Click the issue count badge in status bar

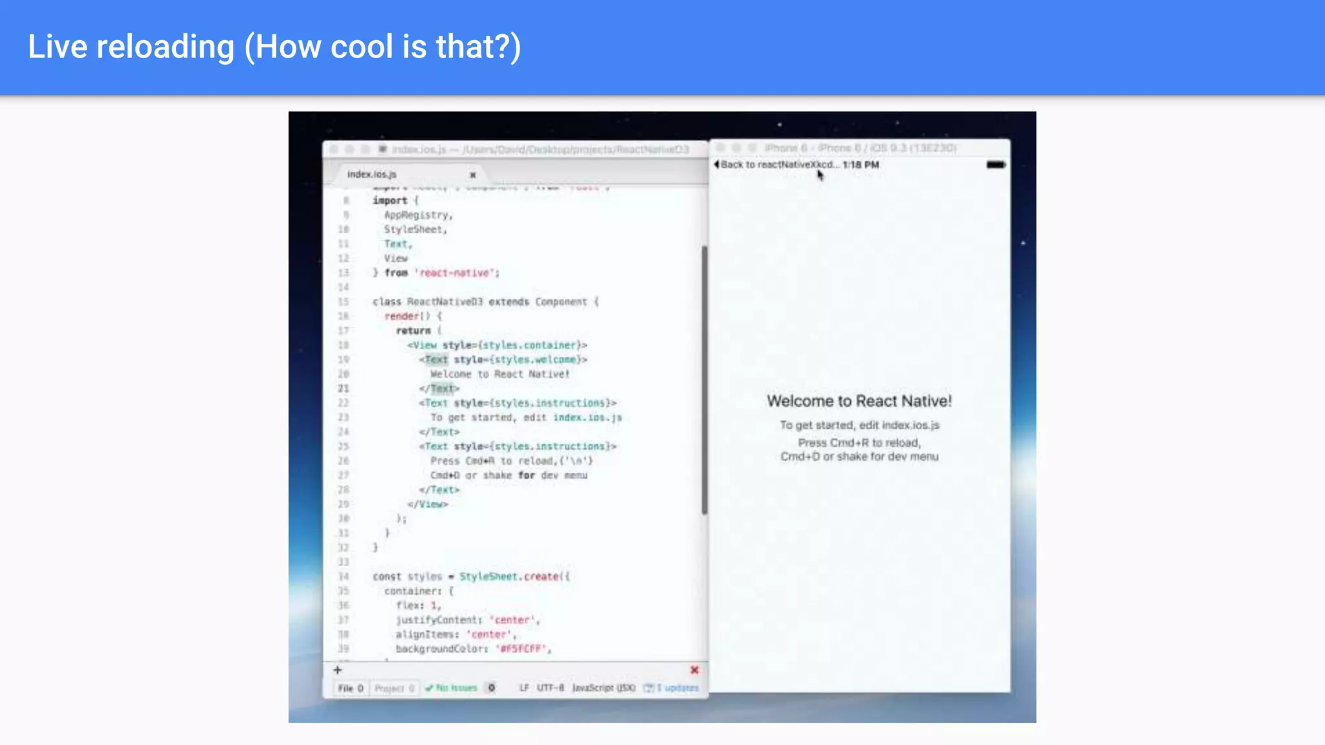click(492, 688)
